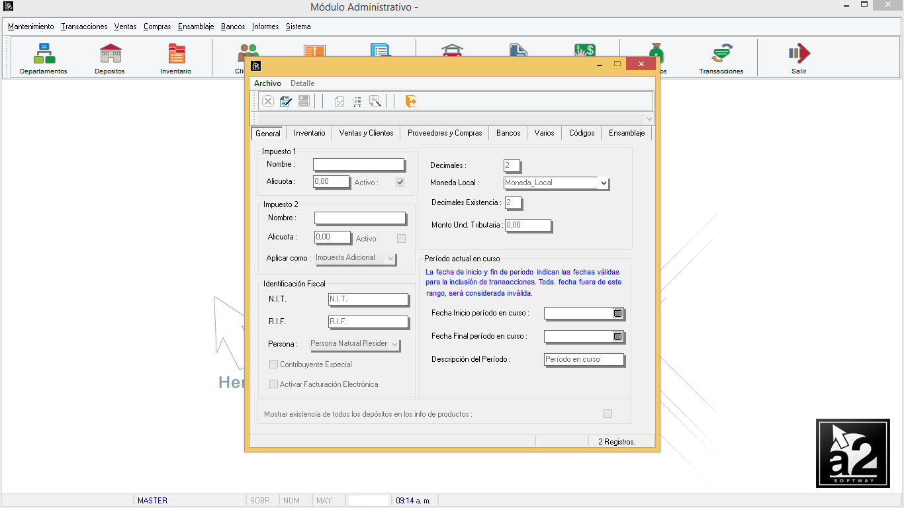904x508 pixels.
Task: Click the R.I.F. input field
Action: click(x=368, y=321)
